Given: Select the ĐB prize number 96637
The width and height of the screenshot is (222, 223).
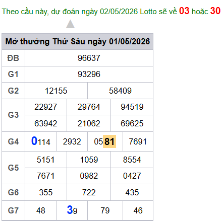Looking at the screenshot, I should coord(89,58).
